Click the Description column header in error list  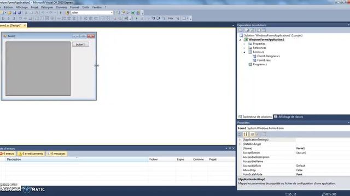[x=76, y=160]
